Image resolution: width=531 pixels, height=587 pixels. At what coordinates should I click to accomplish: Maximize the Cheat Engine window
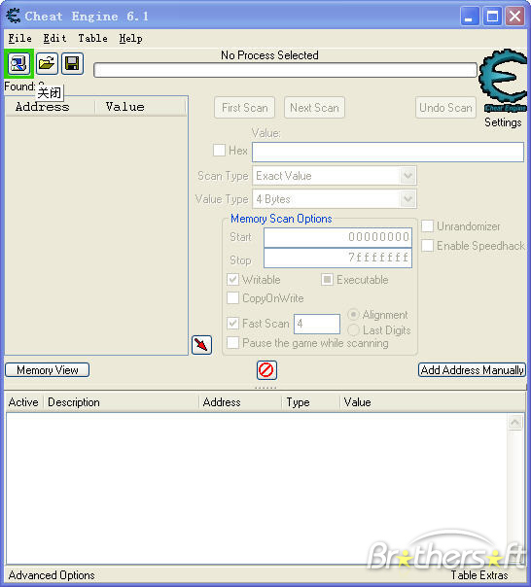pyautogui.click(x=492, y=17)
